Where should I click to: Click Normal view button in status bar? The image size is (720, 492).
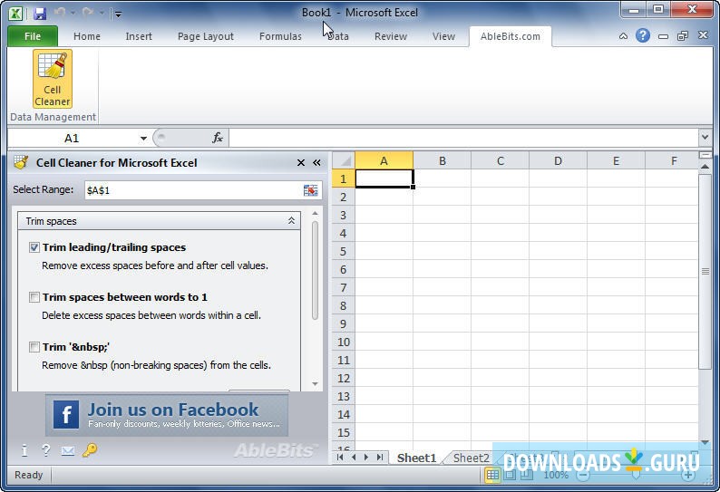[492, 475]
